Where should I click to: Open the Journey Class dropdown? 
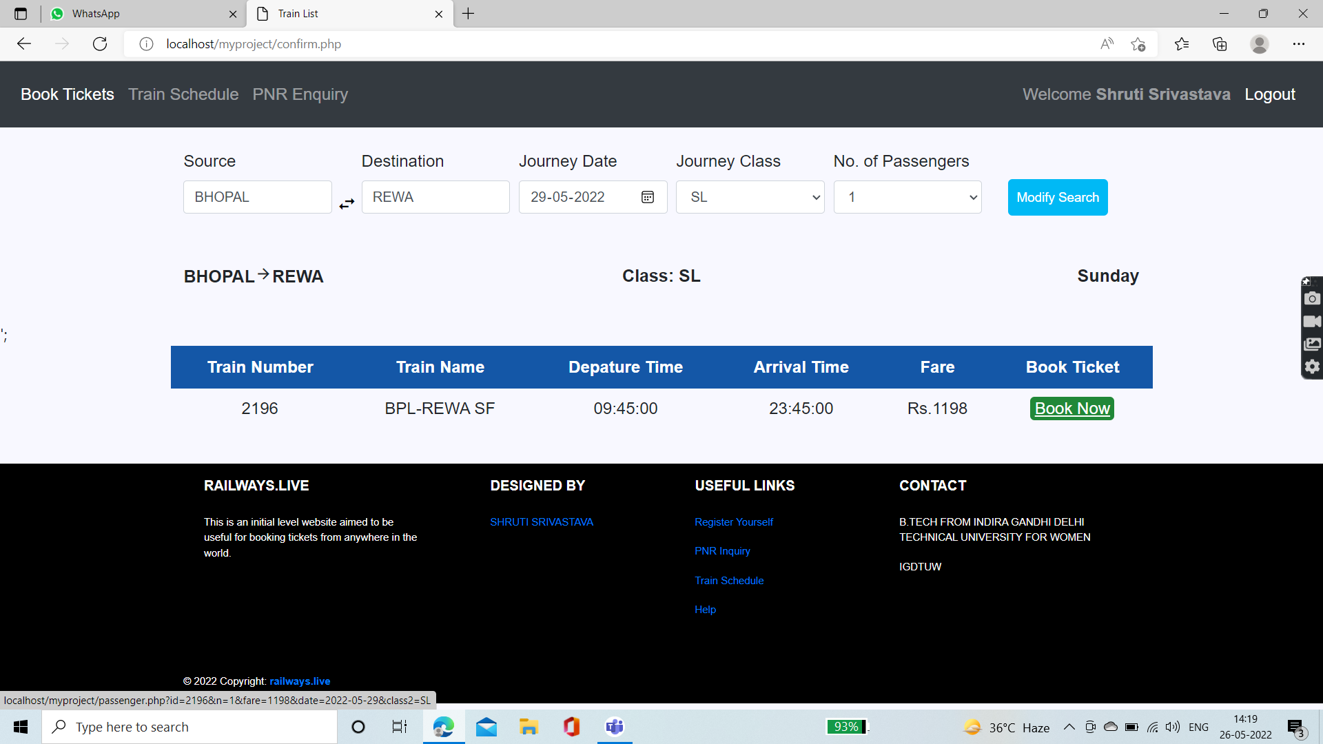coord(750,197)
